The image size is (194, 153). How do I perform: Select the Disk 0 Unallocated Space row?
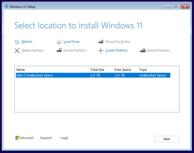pos(93,75)
